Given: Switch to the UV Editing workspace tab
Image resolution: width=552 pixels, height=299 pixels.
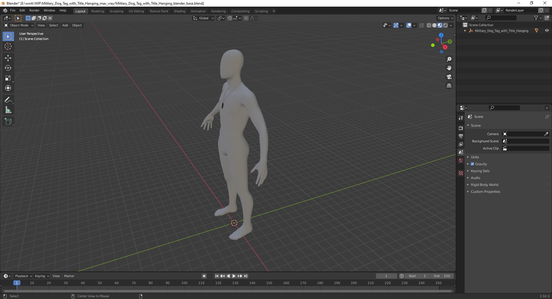Looking at the screenshot, I should point(136,11).
